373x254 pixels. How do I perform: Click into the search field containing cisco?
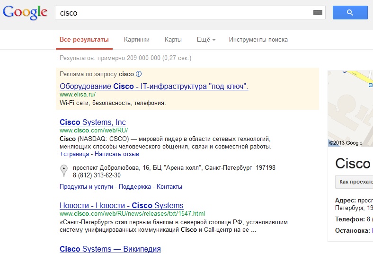tap(183, 13)
